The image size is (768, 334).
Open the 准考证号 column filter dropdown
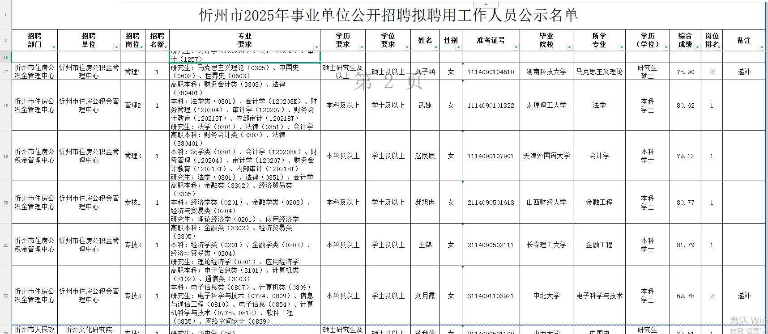pos(516,47)
